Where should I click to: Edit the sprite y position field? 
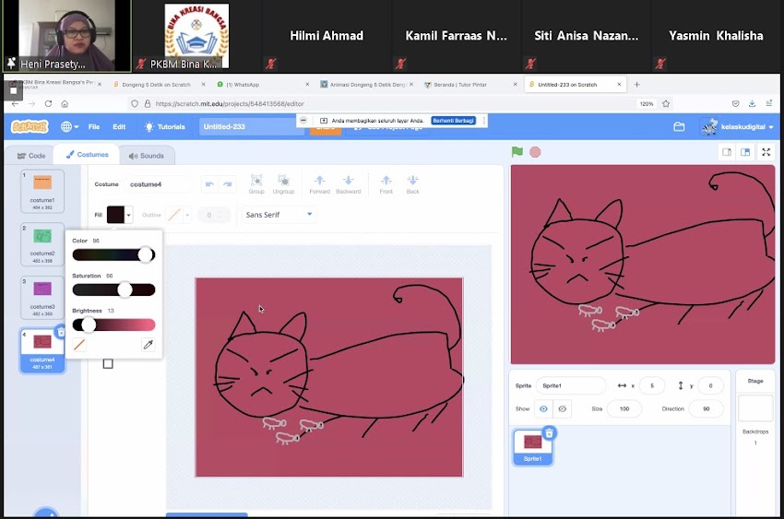click(710, 385)
